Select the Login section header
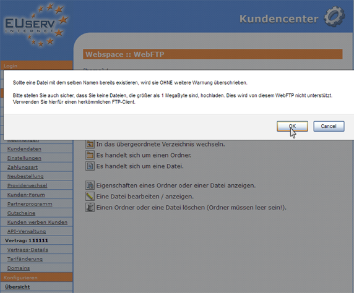This screenshot has width=354, height=293. [37, 66]
